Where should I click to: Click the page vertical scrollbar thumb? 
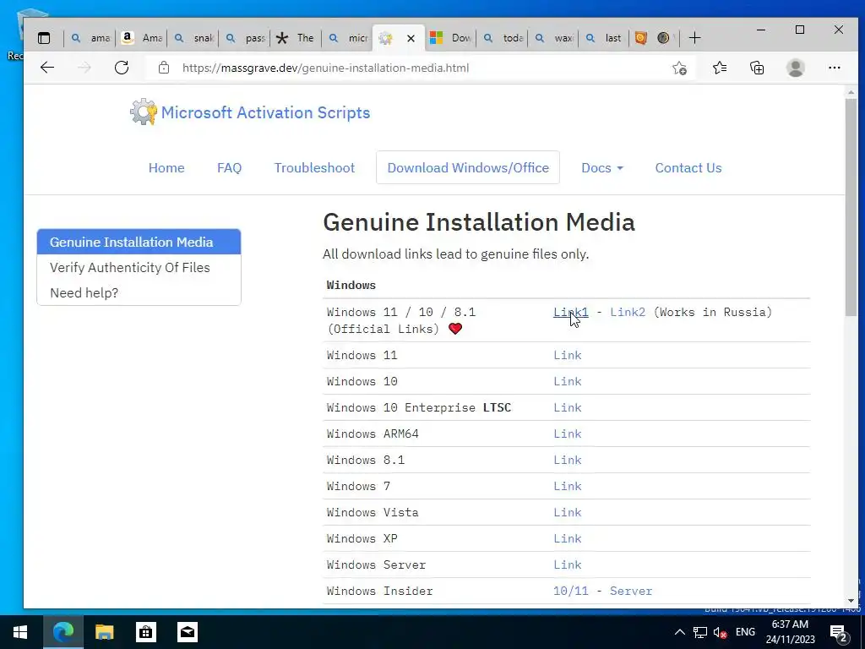point(851,208)
